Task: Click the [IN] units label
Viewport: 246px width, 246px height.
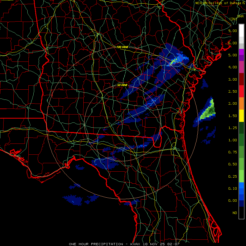Action: (233, 19)
